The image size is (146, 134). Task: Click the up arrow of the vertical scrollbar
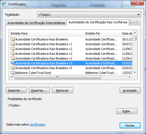pos(135,33)
